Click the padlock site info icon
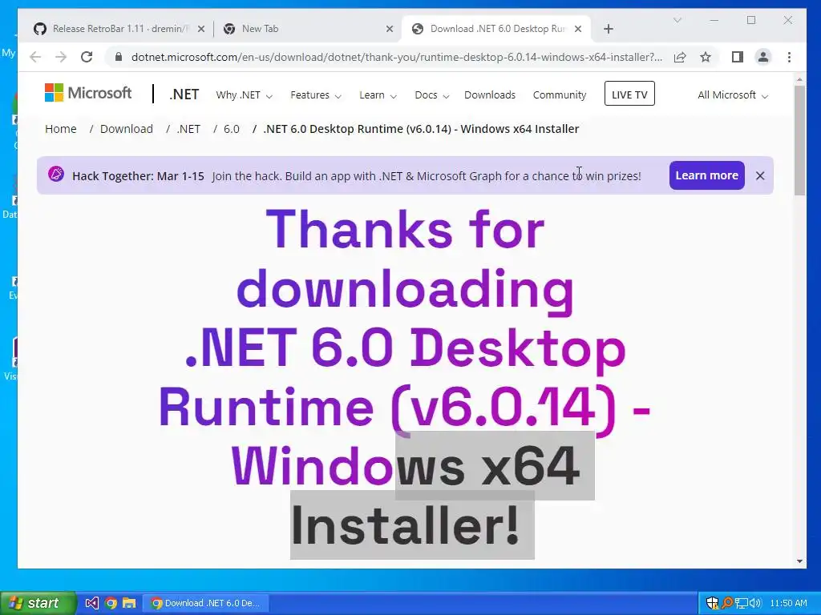821x615 pixels. tap(119, 57)
